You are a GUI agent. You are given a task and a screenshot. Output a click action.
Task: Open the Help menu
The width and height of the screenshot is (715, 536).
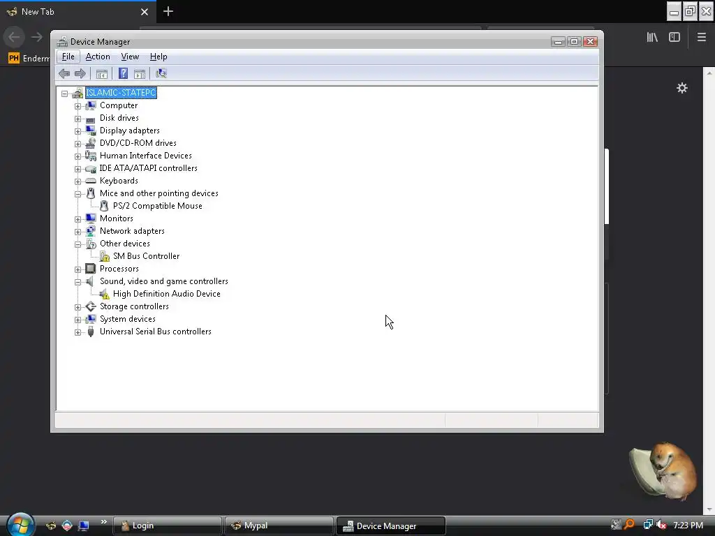click(x=159, y=57)
